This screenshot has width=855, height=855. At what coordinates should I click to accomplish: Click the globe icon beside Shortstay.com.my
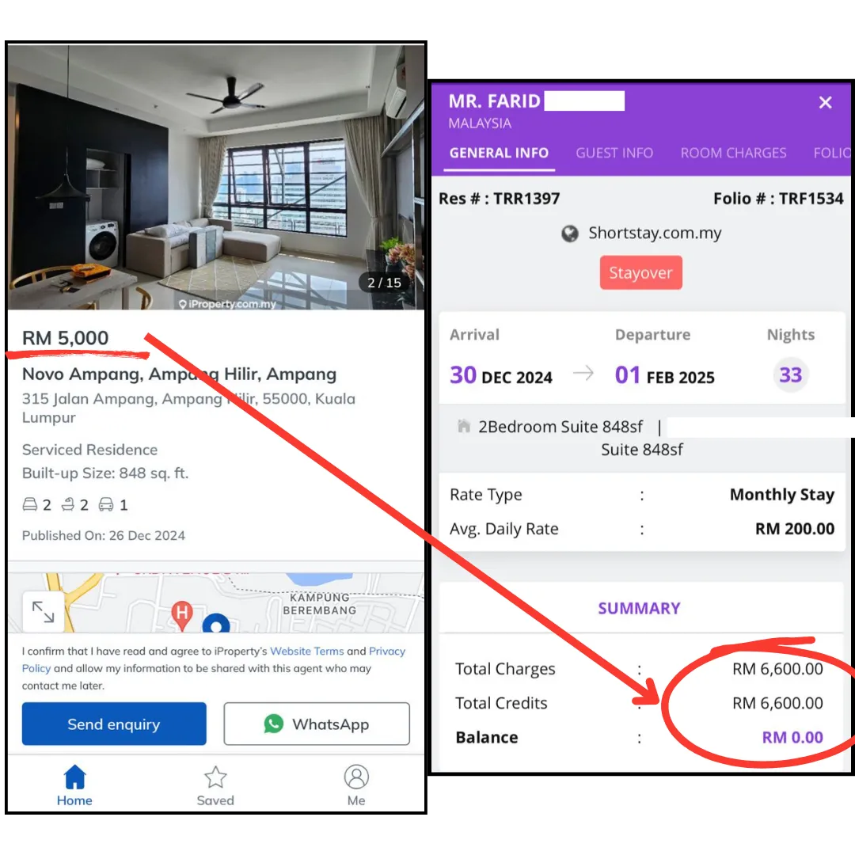pos(570,234)
